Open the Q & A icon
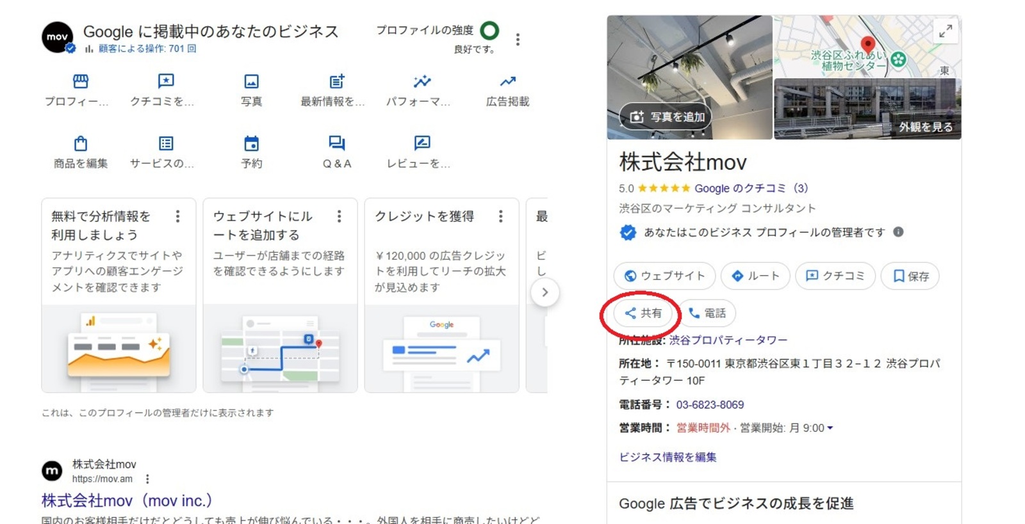The width and height of the screenshot is (1025, 524). pos(337,143)
